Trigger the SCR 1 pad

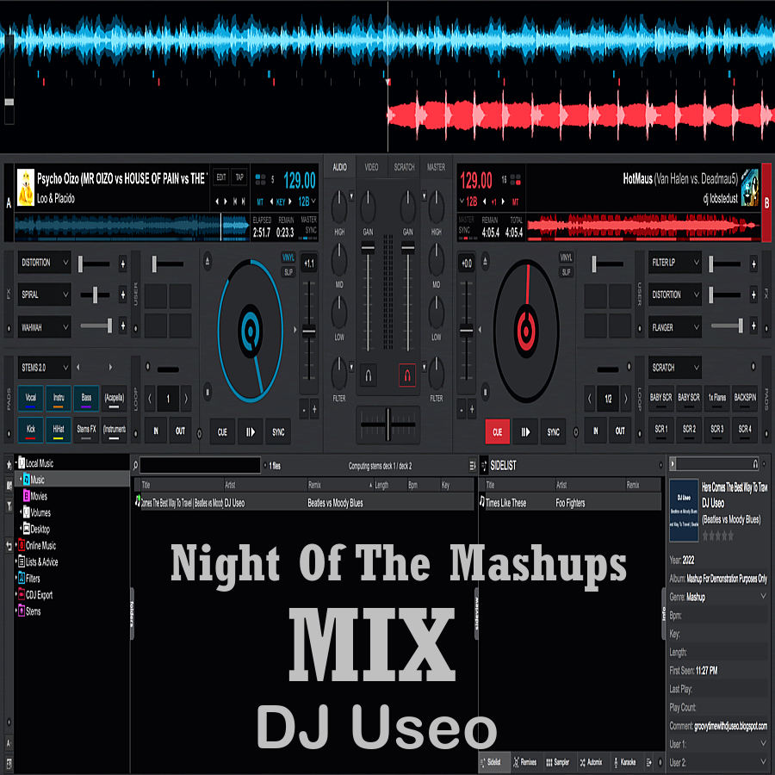click(660, 430)
